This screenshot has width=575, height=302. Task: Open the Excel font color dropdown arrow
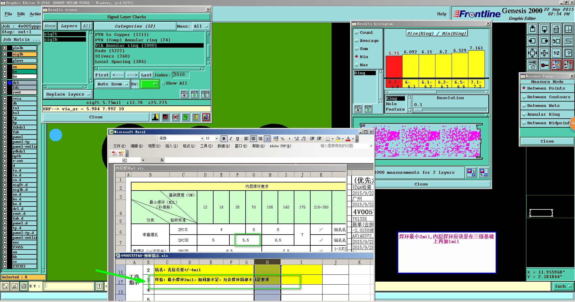point(353,139)
